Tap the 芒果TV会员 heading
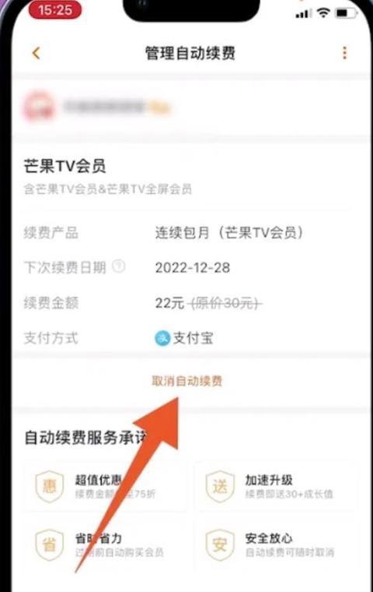This screenshot has height=592, width=373. (64, 166)
